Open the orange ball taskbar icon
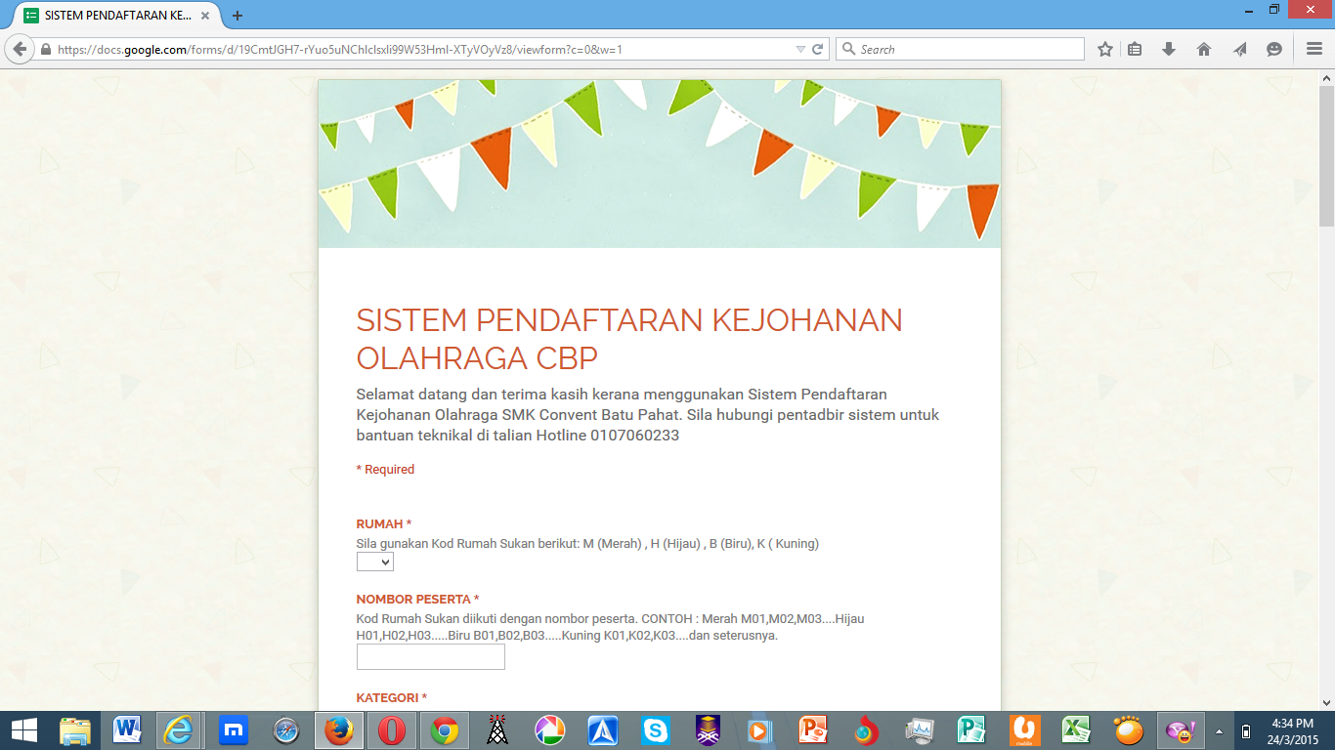Viewport: 1335px width, 750px height. (1130, 730)
